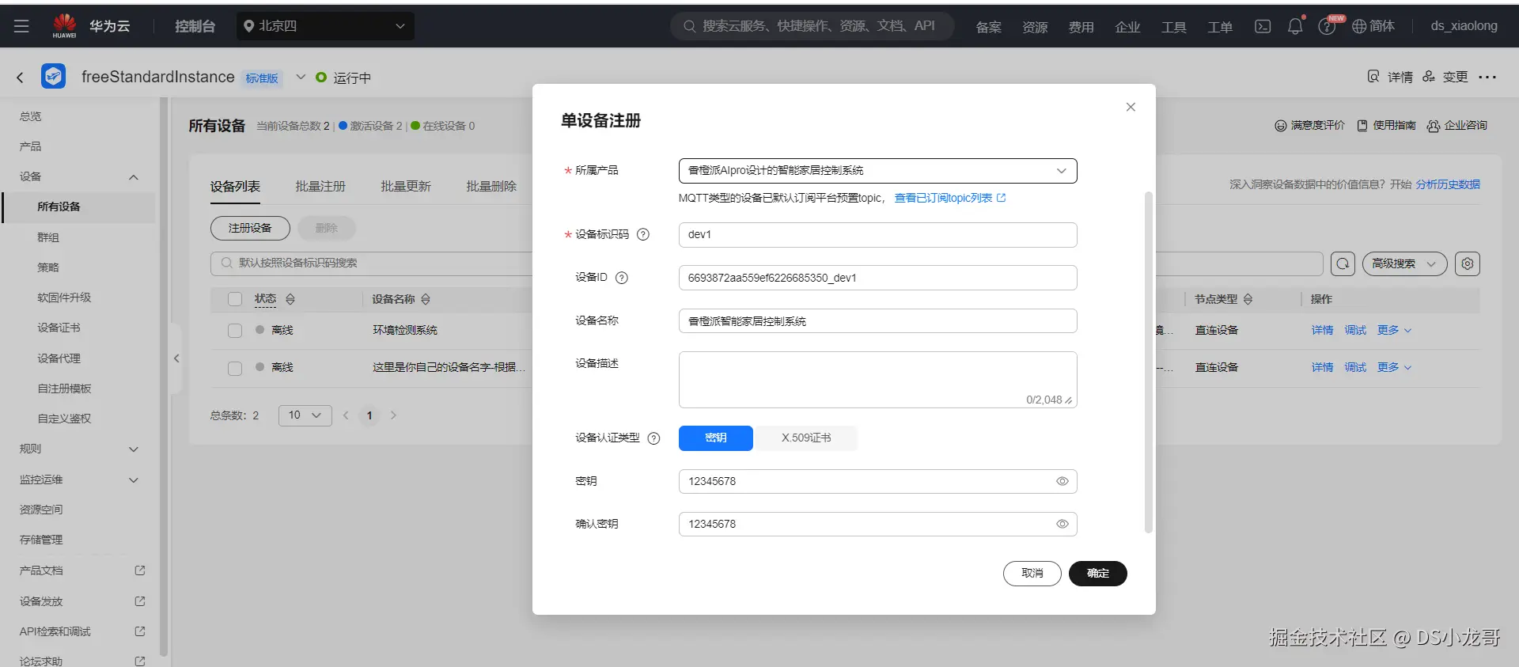Viewport: 1519px width, 667px height.
Task: Switch to the 批量更新 tab
Action: (406, 187)
